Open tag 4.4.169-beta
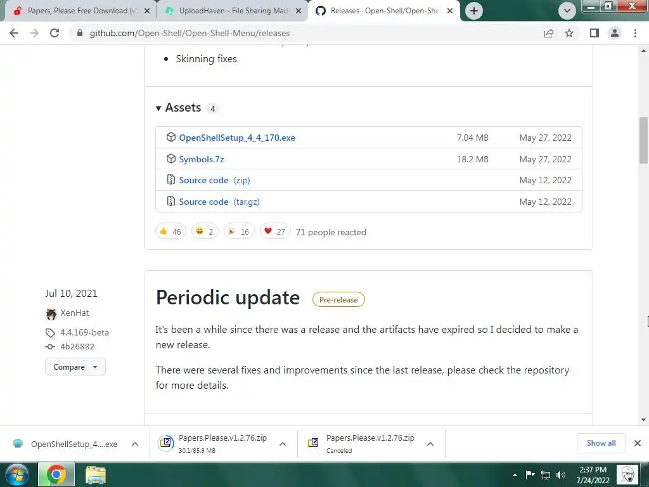 pos(84,332)
